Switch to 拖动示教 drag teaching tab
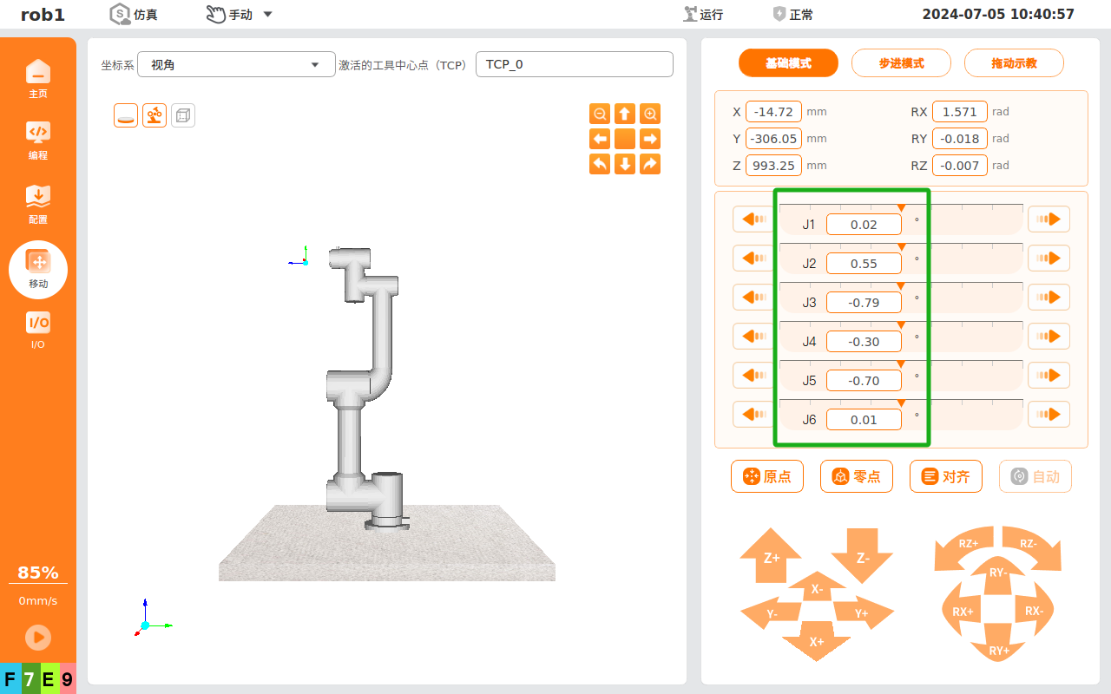Image resolution: width=1111 pixels, height=694 pixels. pyautogui.click(x=1014, y=63)
